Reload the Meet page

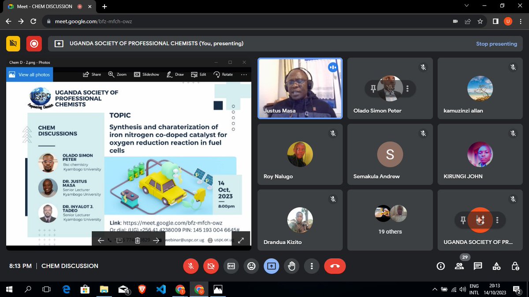(x=34, y=21)
